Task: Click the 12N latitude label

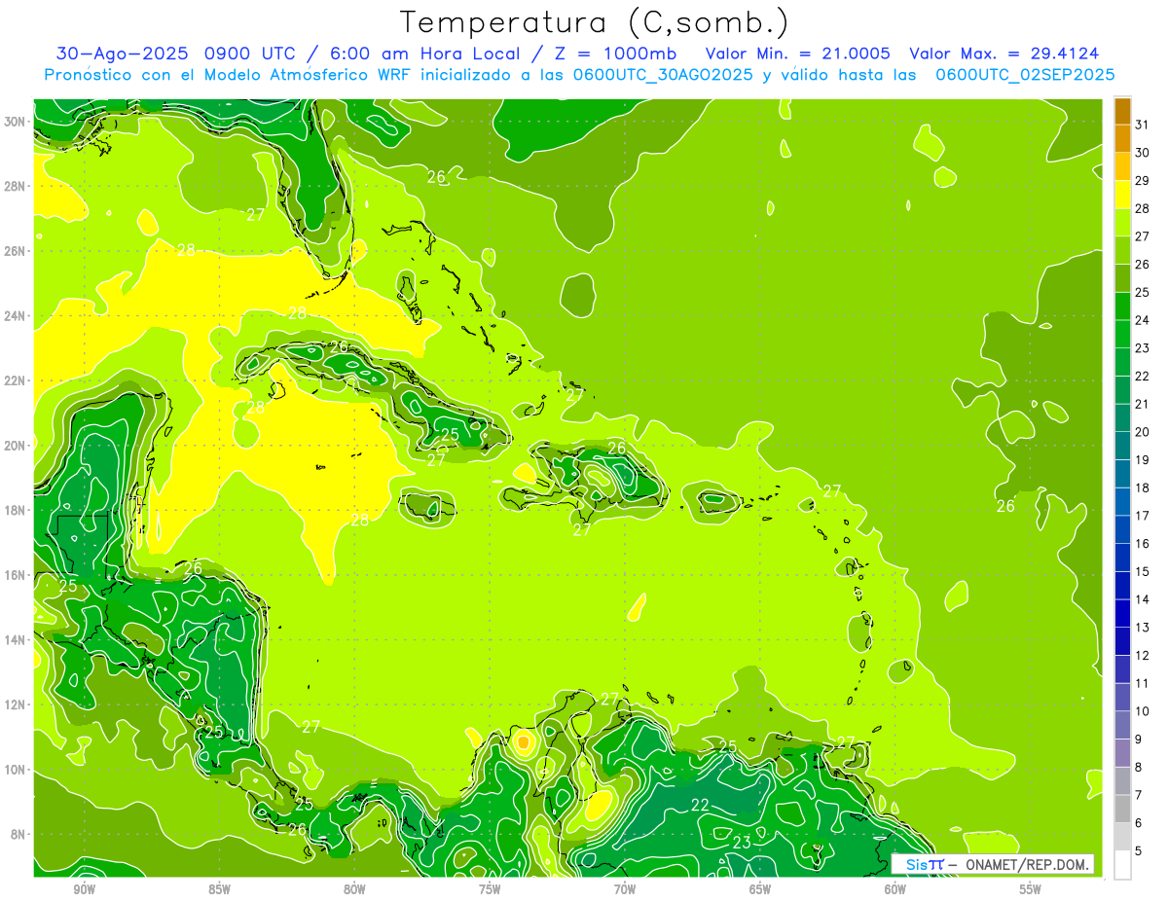Action: [14, 704]
